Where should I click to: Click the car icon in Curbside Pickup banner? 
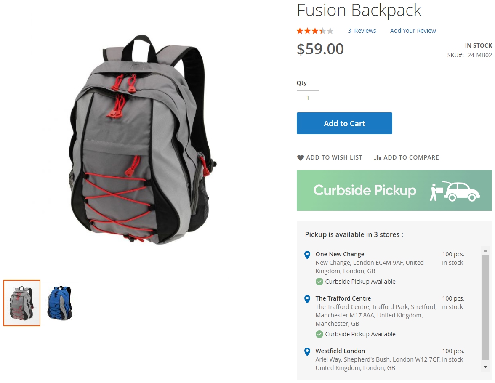pos(461,191)
